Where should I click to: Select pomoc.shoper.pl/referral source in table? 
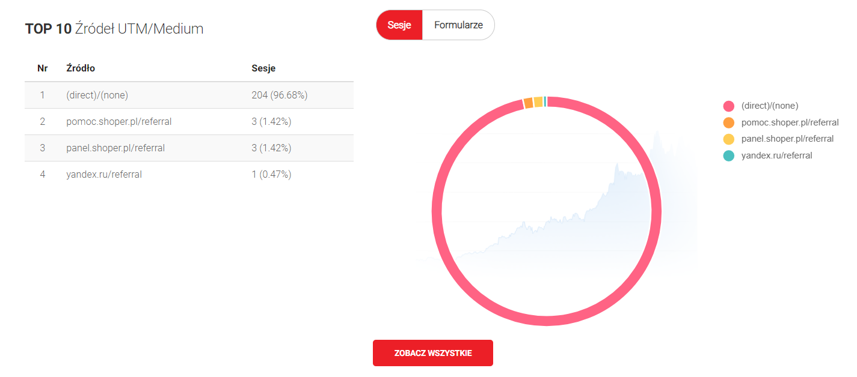119,121
